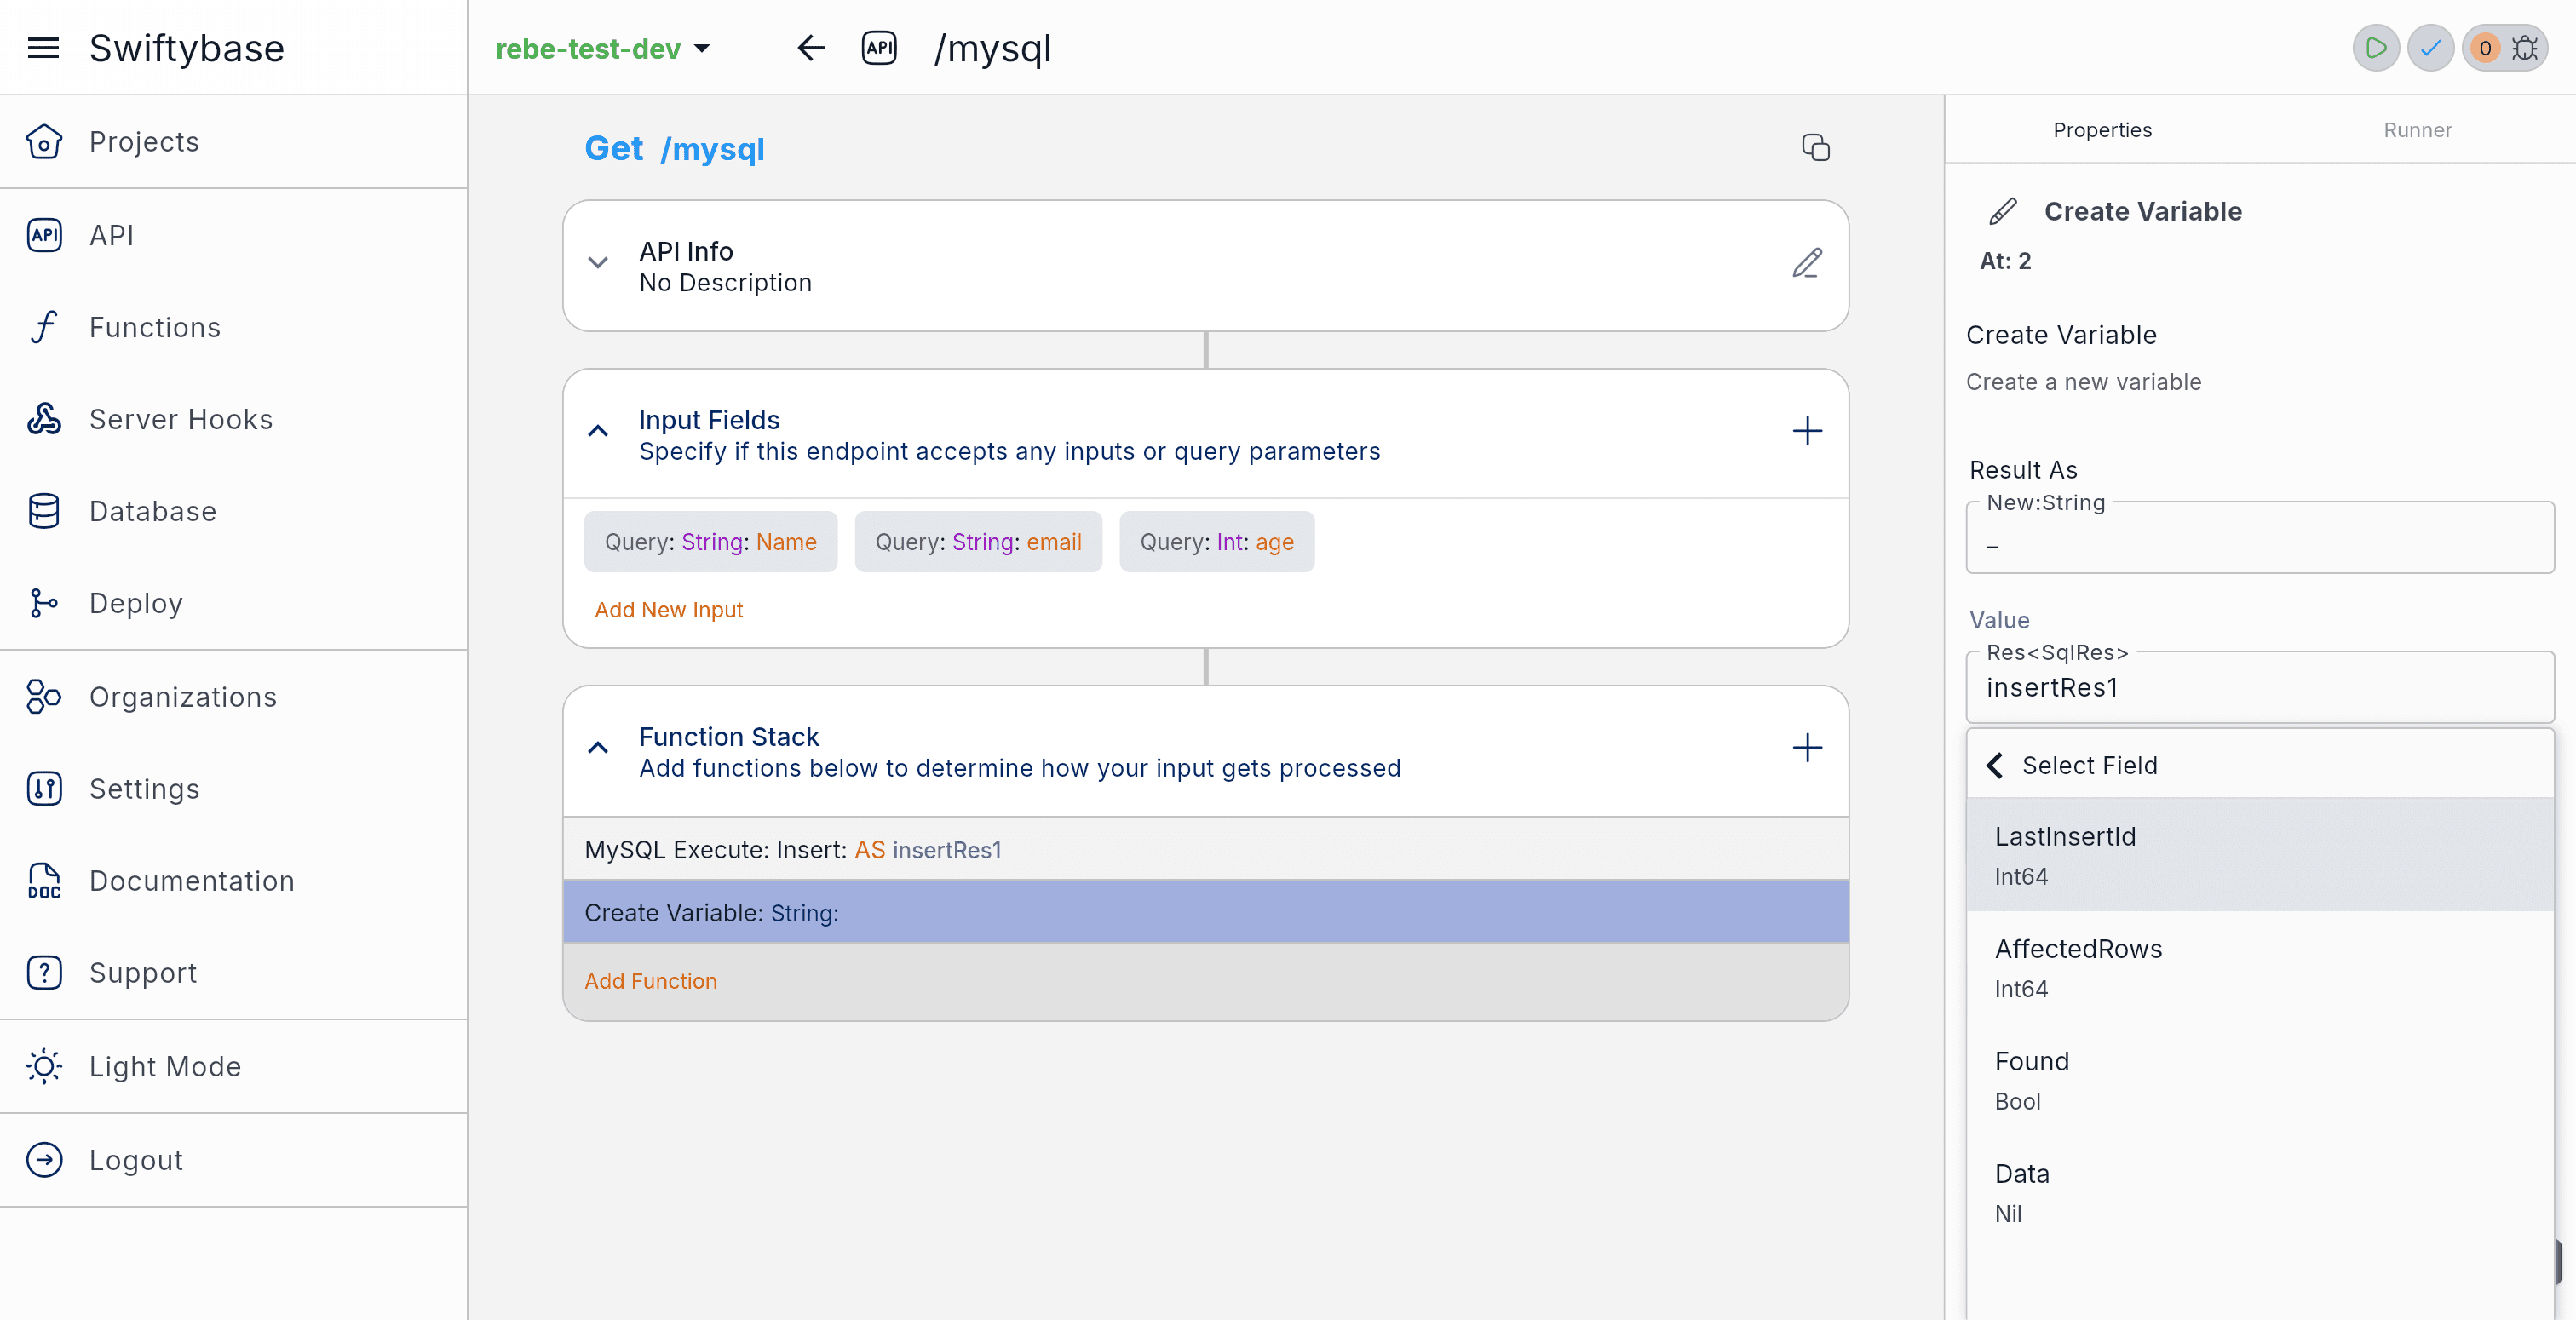Select the MySQL Execute Insert row
2576x1320 pixels.
click(1206, 849)
